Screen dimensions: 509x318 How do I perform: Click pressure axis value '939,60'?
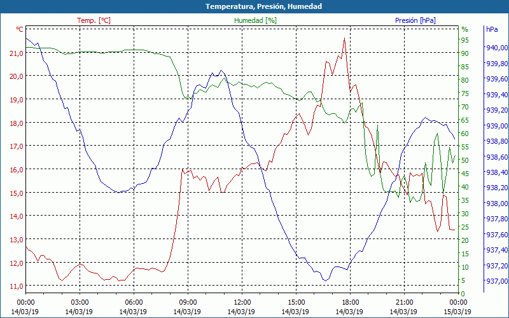point(496,79)
